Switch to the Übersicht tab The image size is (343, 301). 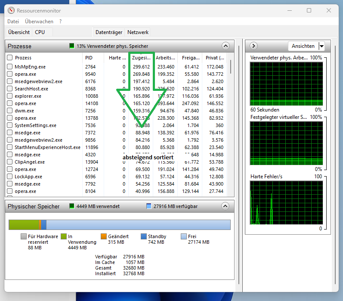[x=19, y=32]
